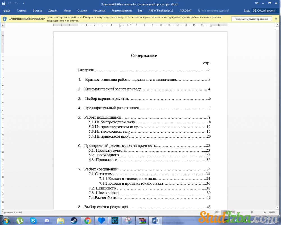Click the '7.1.2.Колеса и промежуточного вала' line

155,183
